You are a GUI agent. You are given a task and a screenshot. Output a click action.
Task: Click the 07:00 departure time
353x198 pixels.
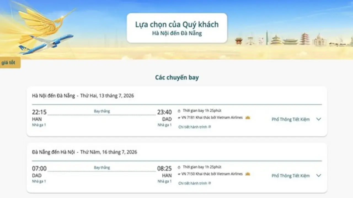pyautogui.click(x=39, y=169)
